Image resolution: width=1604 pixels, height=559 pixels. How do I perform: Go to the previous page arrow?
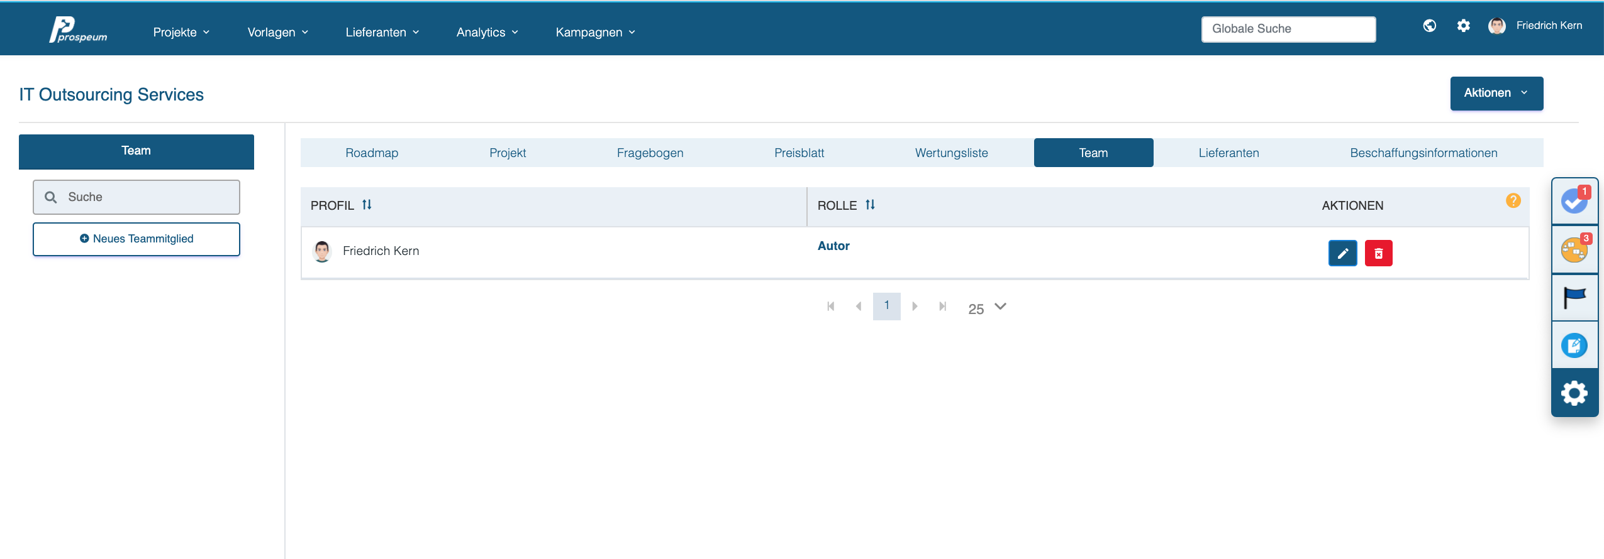point(859,307)
